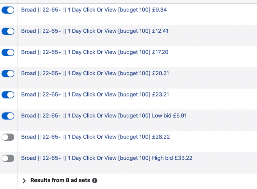Click the Results from 8 ad sets label

(x=60, y=180)
